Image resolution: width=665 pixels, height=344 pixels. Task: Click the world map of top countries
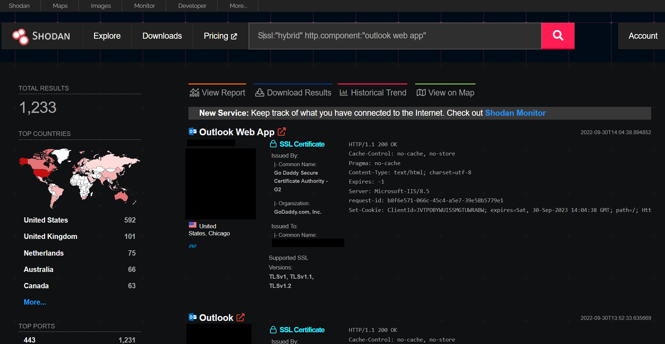pos(79,178)
